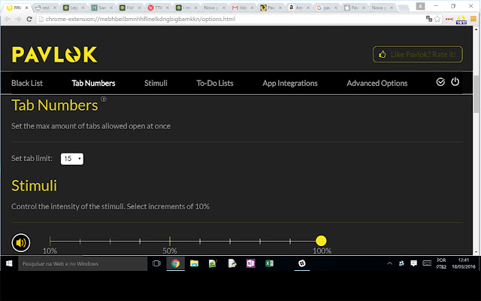Click the speaker sound stimulus icon
The width and height of the screenshot is (481, 301).
point(21,242)
